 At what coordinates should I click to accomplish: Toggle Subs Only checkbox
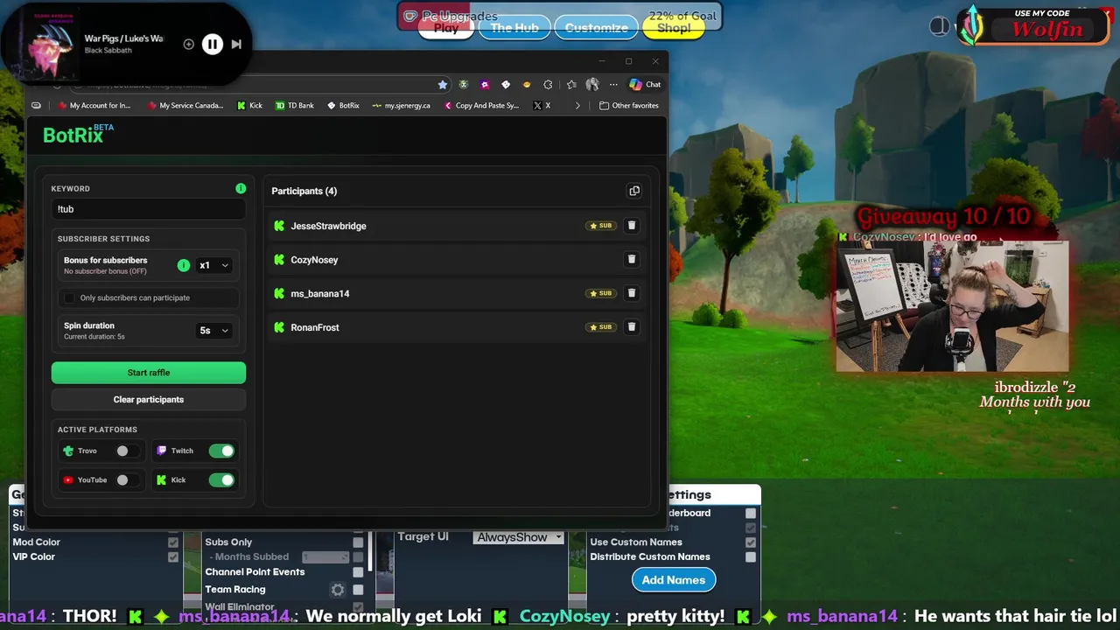point(358,542)
